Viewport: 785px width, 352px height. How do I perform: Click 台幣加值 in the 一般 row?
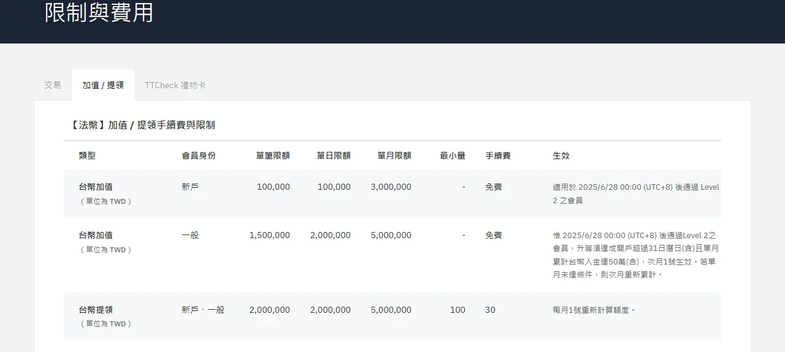point(96,235)
